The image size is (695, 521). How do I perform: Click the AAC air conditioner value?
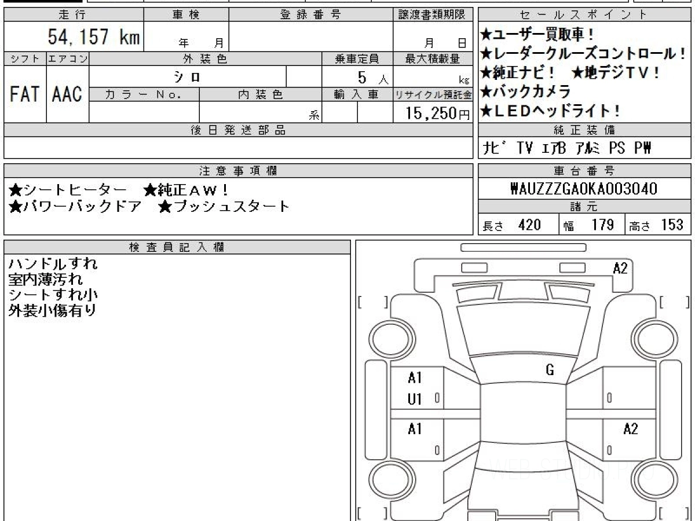pos(67,94)
